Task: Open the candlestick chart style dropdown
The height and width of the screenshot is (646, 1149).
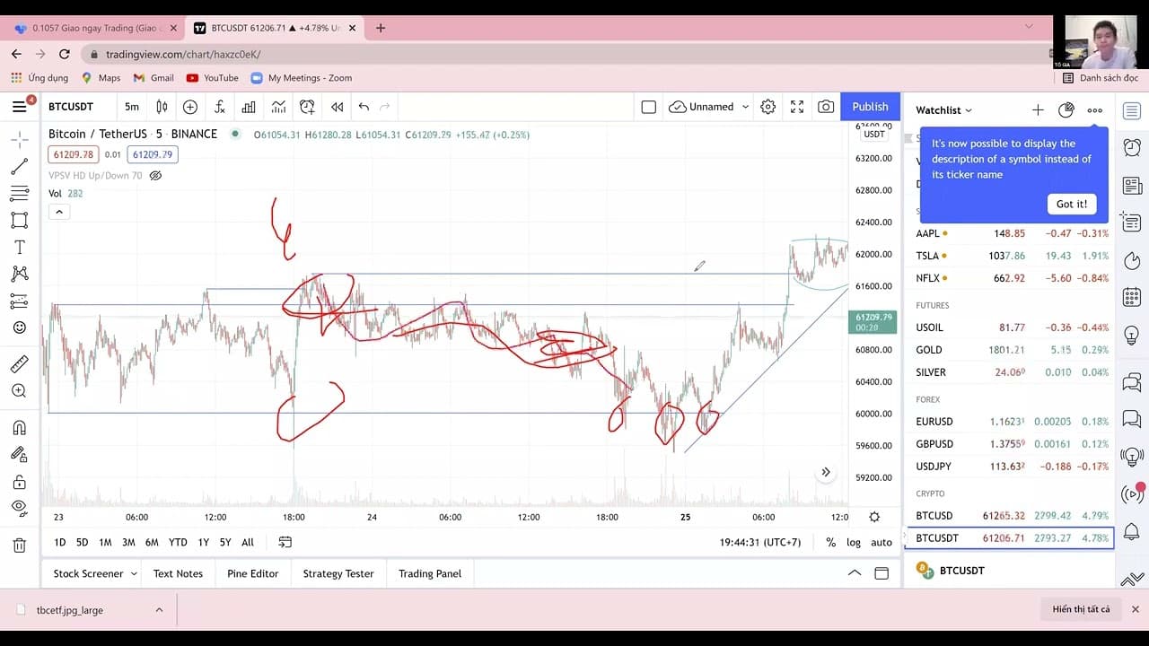Action: (162, 107)
